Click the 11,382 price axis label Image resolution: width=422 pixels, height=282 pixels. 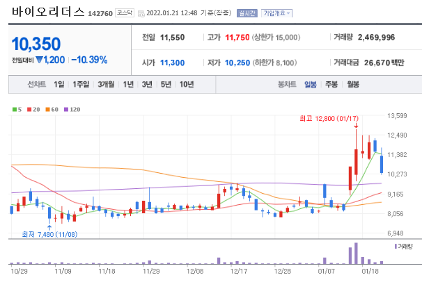click(x=397, y=155)
